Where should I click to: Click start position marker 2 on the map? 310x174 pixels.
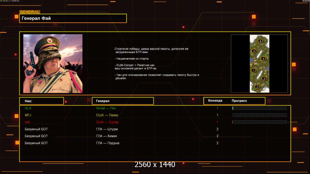(x=257, y=87)
